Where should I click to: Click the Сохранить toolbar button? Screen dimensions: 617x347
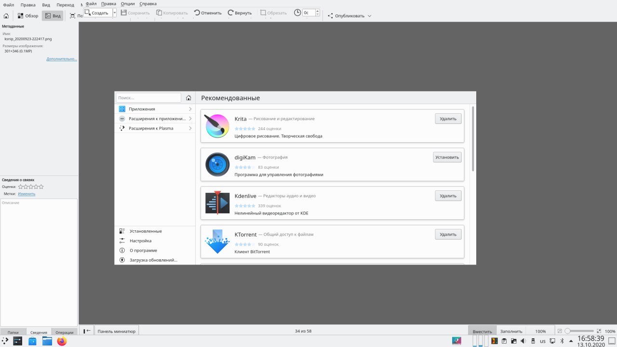coord(135,13)
